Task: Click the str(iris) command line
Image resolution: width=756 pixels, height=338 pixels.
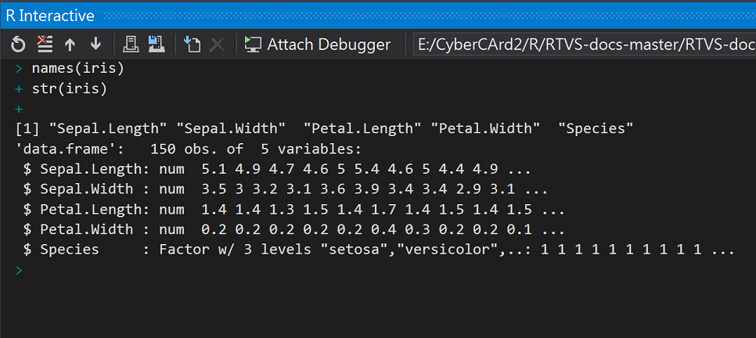Action: point(70,88)
